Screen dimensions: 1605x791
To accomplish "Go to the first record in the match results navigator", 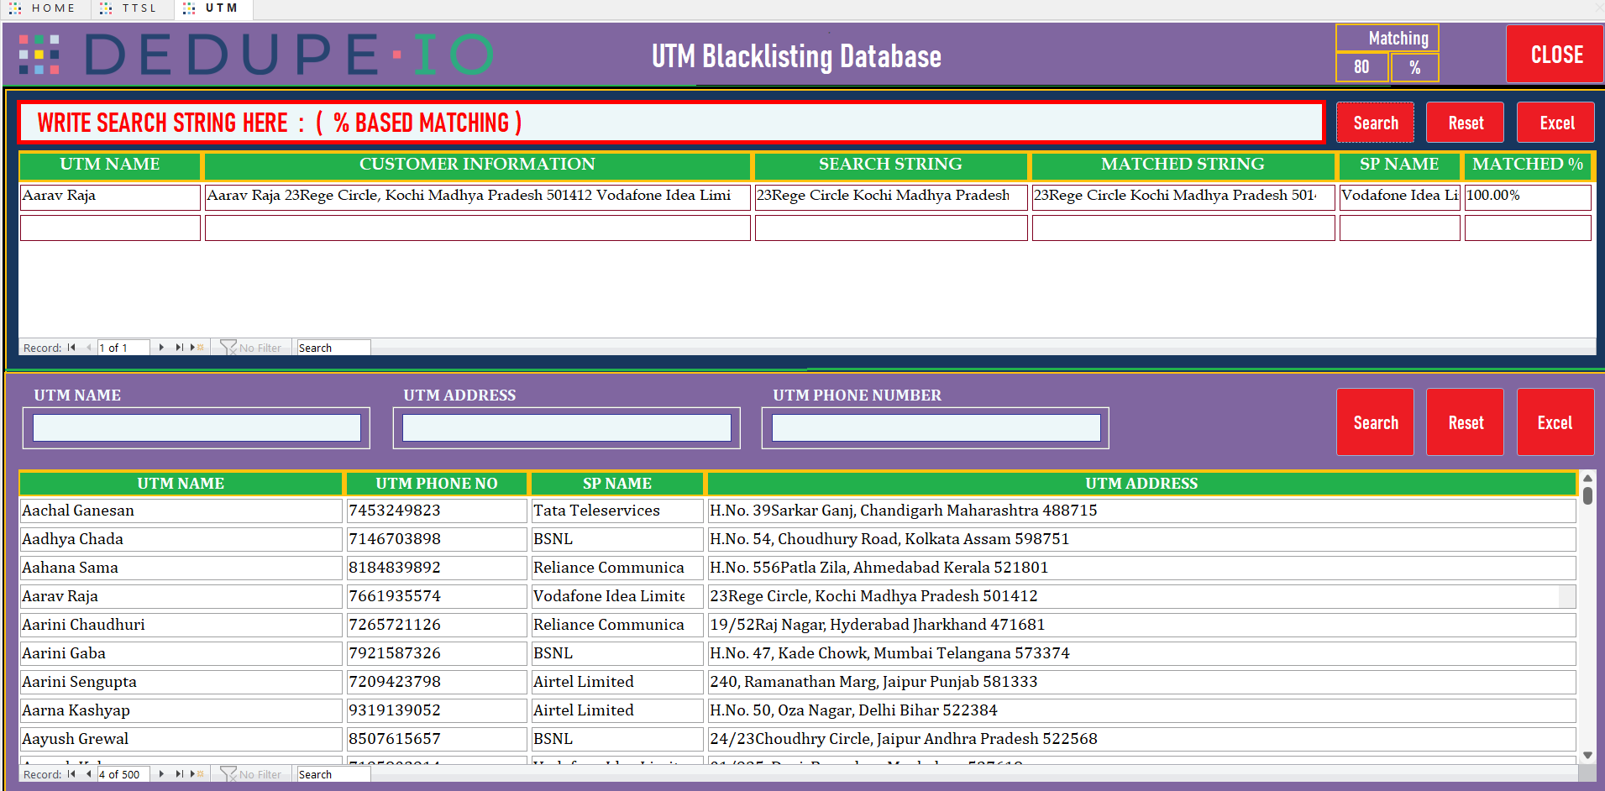I will (x=71, y=347).
